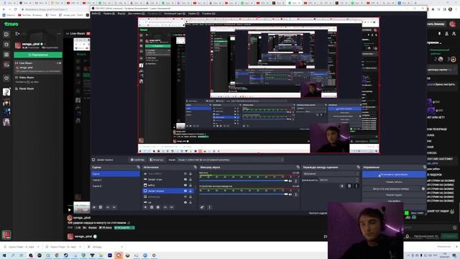Open source properties gear icon in Sources panel toolbar

158,207
